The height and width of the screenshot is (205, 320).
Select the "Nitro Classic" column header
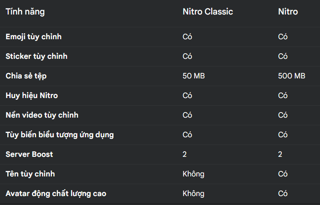point(208,12)
